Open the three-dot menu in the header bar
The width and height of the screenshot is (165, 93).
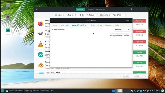[x=131, y=9]
